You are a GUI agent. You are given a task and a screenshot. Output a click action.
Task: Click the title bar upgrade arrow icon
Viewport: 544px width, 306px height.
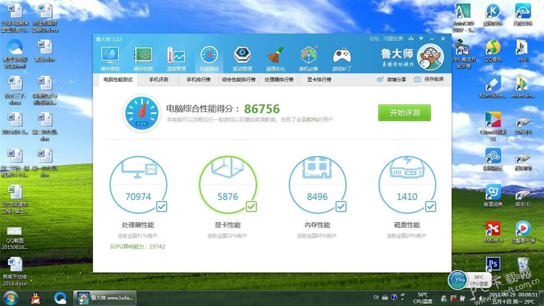[x=411, y=39]
